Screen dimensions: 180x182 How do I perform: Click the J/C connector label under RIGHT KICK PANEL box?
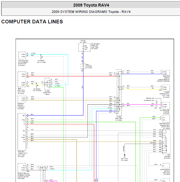[x=47, y=92]
